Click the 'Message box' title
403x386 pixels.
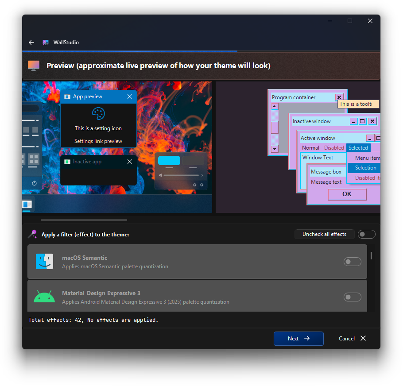pyautogui.click(x=326, y=172)
